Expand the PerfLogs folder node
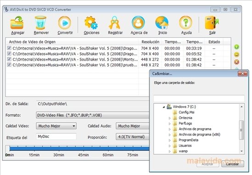 (169, 124)
